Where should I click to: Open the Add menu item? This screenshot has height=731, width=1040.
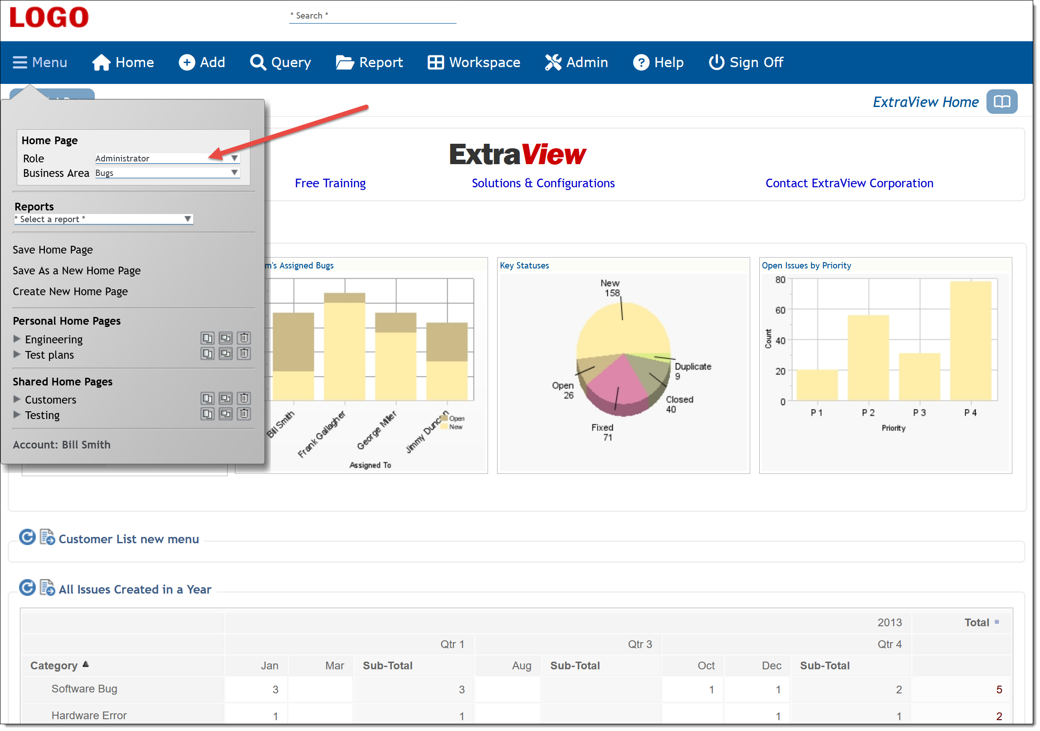tap(202, 62)
